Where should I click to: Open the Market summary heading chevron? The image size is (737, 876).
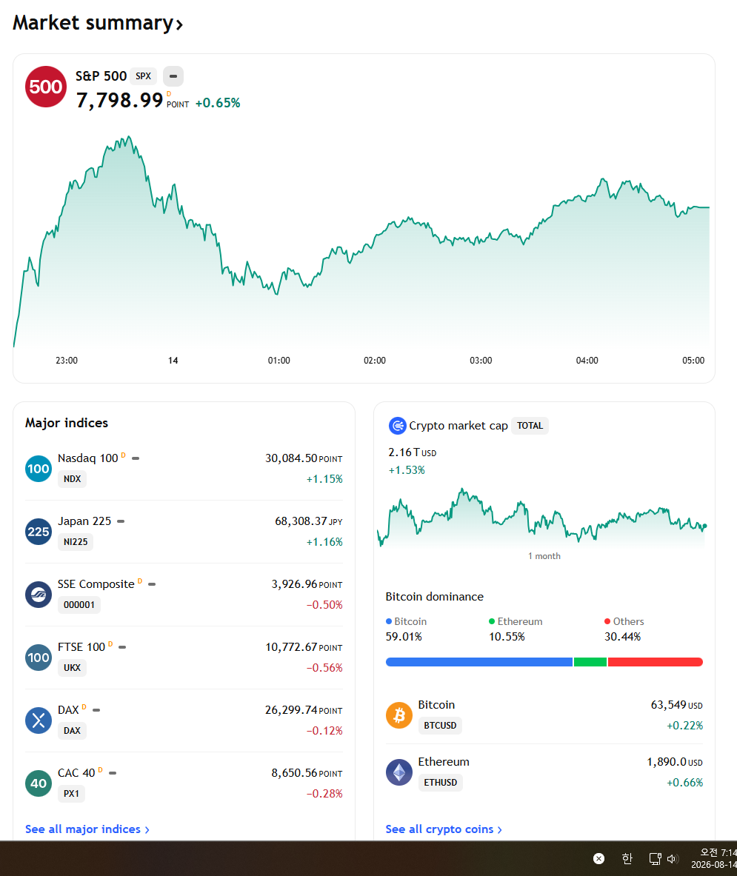(x=179, y=24)
